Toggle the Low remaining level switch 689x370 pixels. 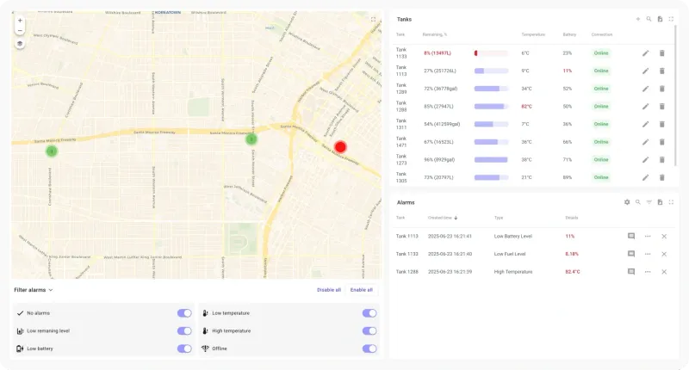[x=184, y=331]
